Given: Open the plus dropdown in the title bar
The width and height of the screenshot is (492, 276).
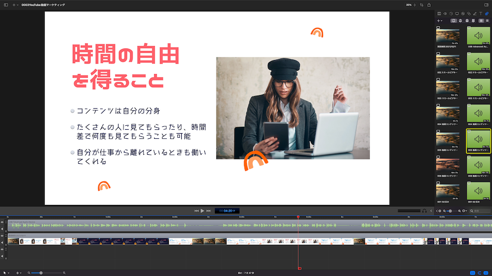Looking at the screenshot, I should 15,5.
